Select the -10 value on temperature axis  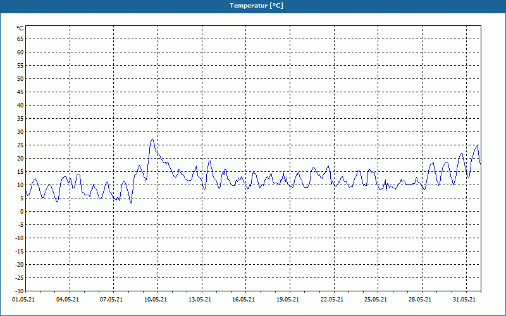coord(20,238)
